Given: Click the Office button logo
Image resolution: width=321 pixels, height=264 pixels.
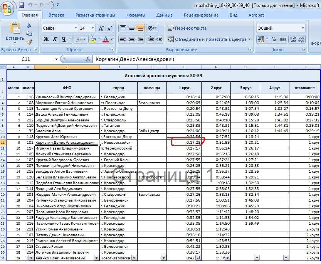Looking at the screenshot, I should pyautogui.click(x=7, y=8).
